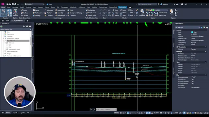Click the Cyan color swatch in Properties
Image resolution: width=209 pixels, height=117 pixels.
click(192, 32)
